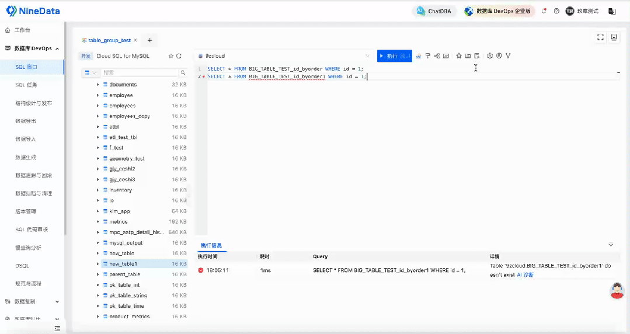630x334 pixels.
Task: Close the table_group_test tab
Action: tap(135, 40)
